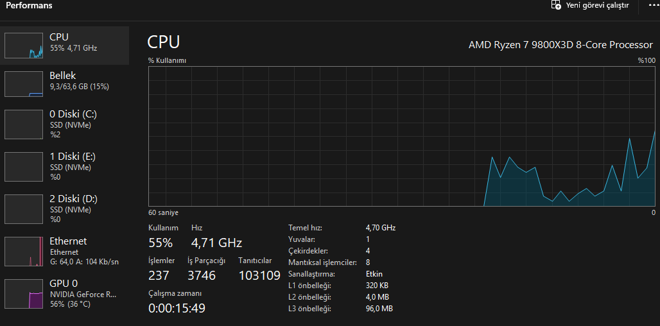Open the 'GPU 0' sidebar entry title
This screenshot has width=660, height=326.
(x=64, y=283)
